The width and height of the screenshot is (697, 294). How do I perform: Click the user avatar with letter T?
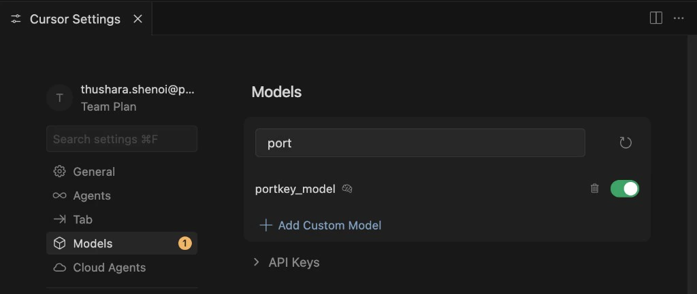tap(60, 98)
